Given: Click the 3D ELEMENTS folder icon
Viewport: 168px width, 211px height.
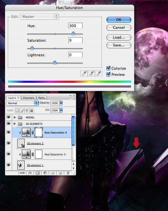Looking at the screenshot, I should click(20, 124).
